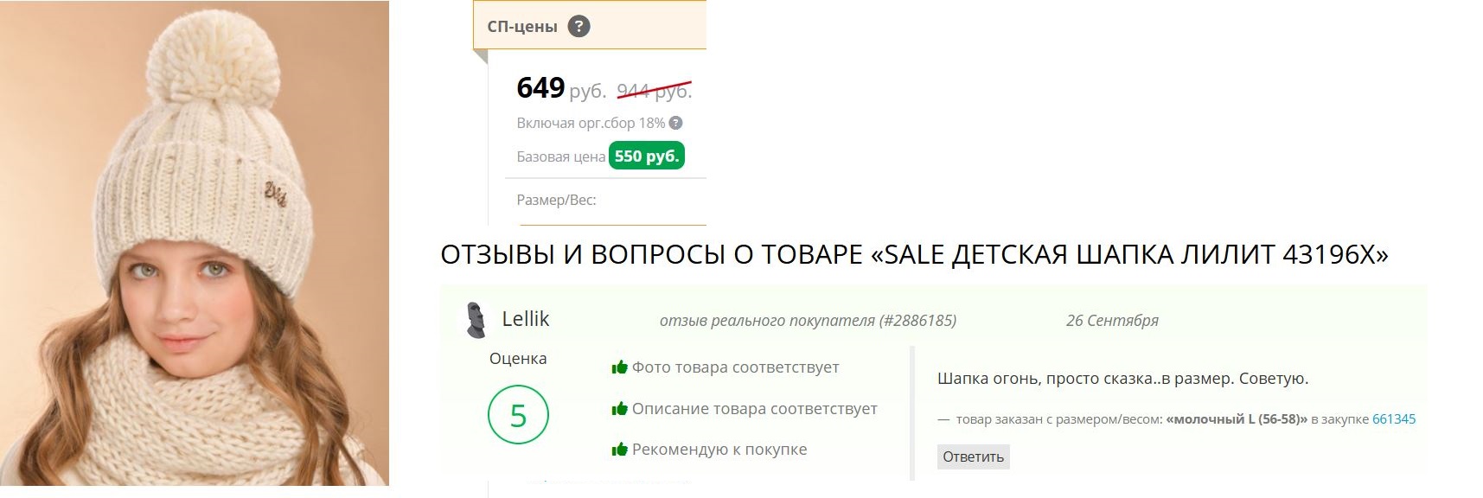Click the question mark icon beside СП-цены

(x=578, y=27)
